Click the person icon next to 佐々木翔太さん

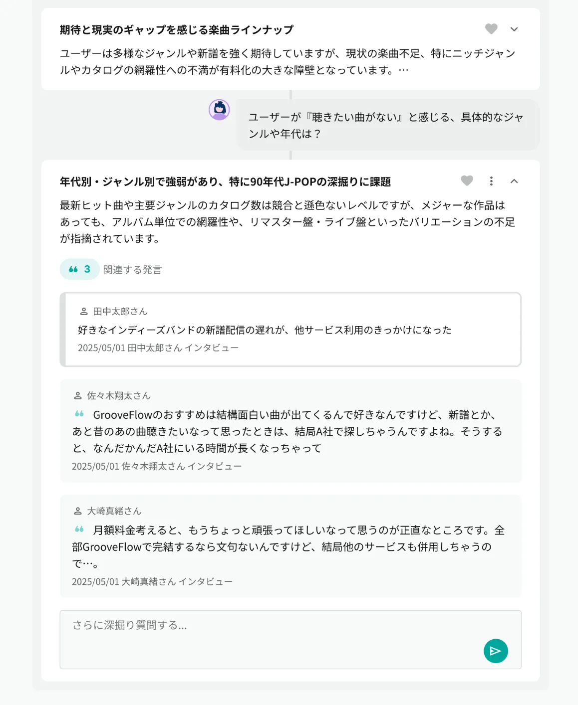[78, 396]
